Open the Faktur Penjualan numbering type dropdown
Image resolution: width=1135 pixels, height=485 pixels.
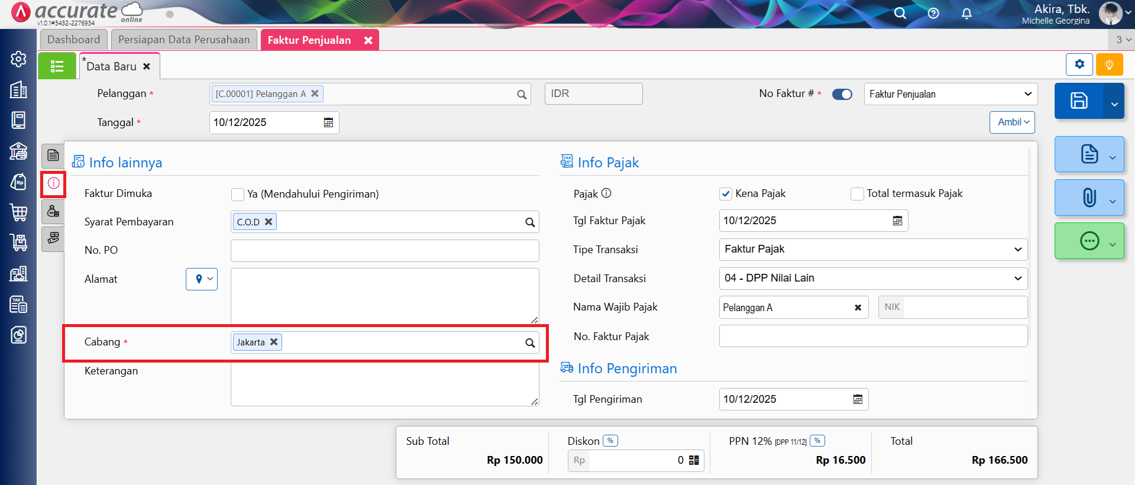[950, 94]
